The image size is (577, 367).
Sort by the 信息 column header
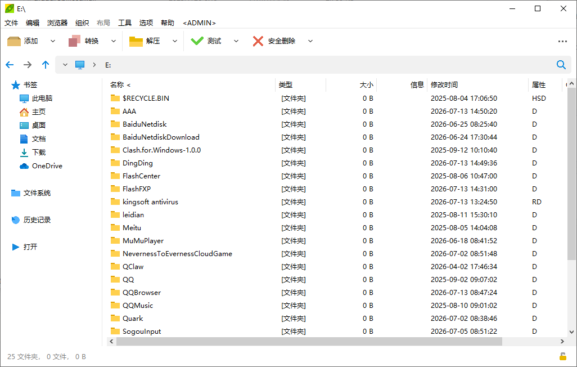(x=402, y=85)
